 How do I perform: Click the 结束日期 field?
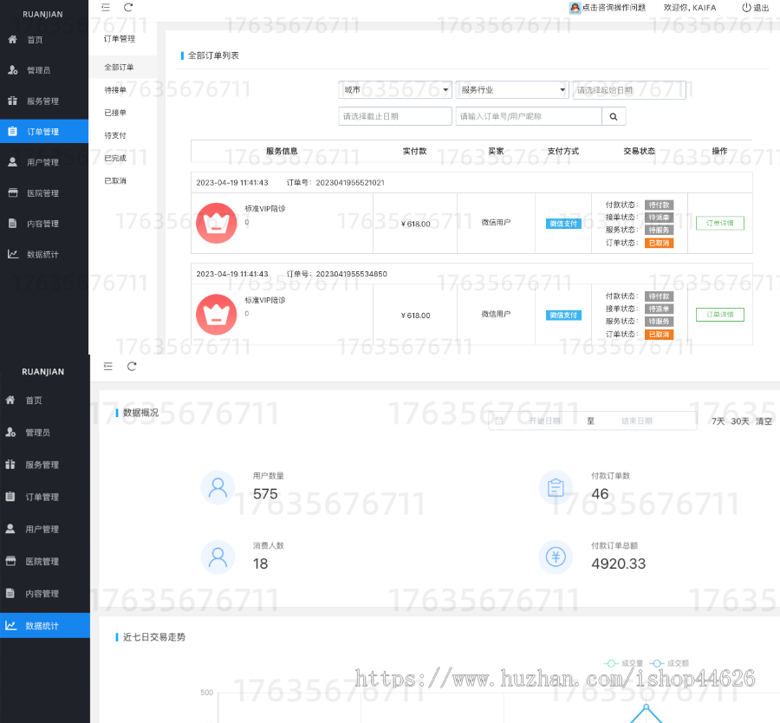coord(637,421)
